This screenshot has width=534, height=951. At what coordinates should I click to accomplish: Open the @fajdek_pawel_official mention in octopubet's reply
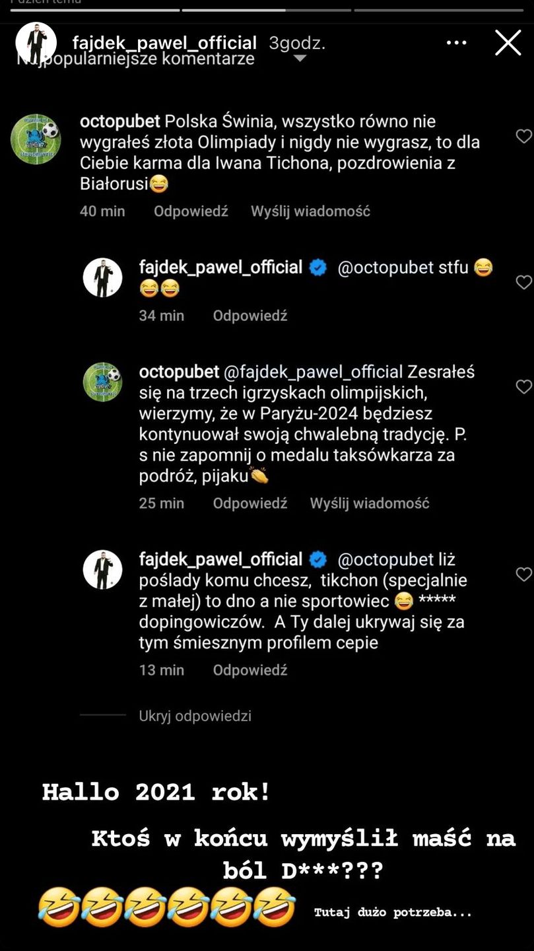(313, 372)
